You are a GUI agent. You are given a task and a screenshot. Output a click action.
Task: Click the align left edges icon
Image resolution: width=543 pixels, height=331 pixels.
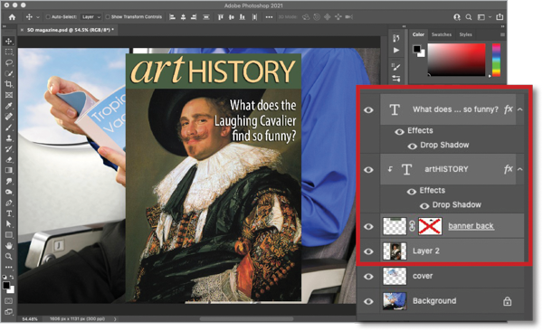point(172,17)
